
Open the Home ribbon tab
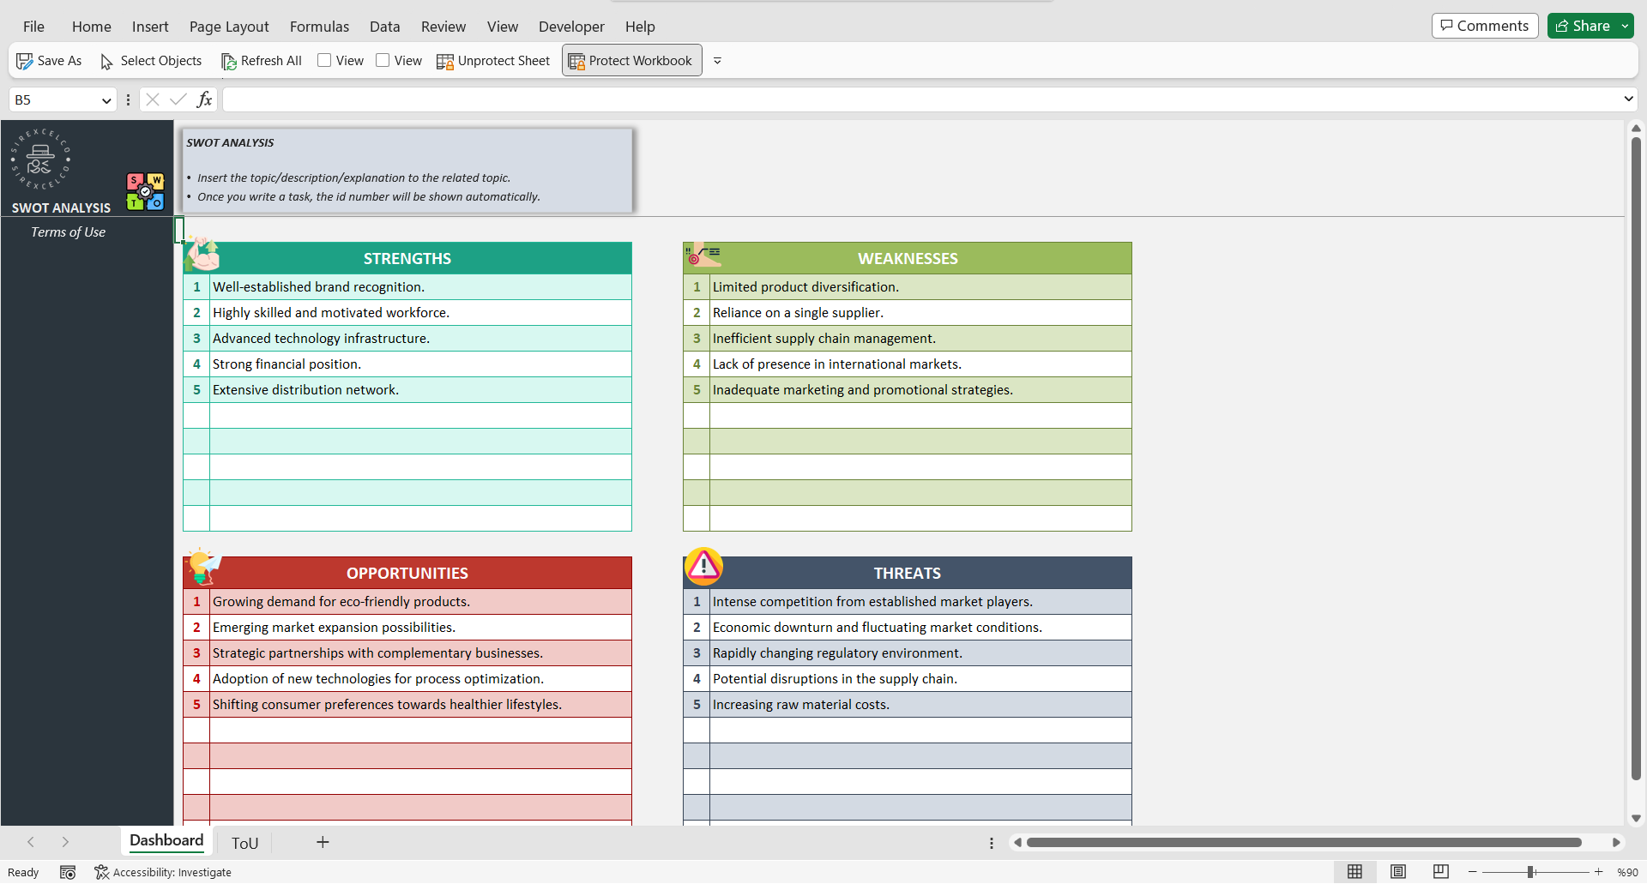click(x=91, y=27)
